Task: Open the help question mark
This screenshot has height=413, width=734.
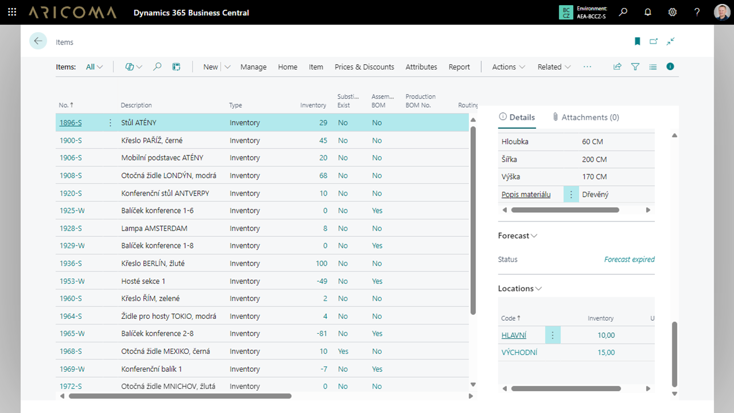Action: 697,12
